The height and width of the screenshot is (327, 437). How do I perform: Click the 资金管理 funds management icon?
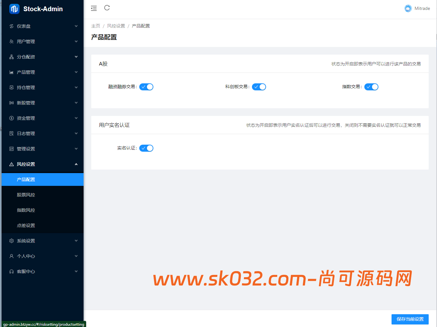pos(12,118)
